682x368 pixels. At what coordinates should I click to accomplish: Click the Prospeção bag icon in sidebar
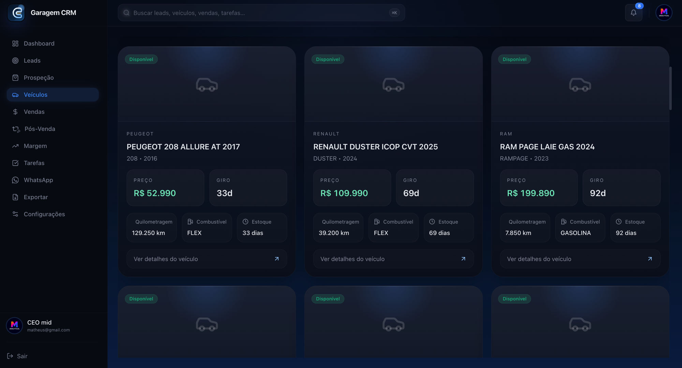click(x=15, y=78)
